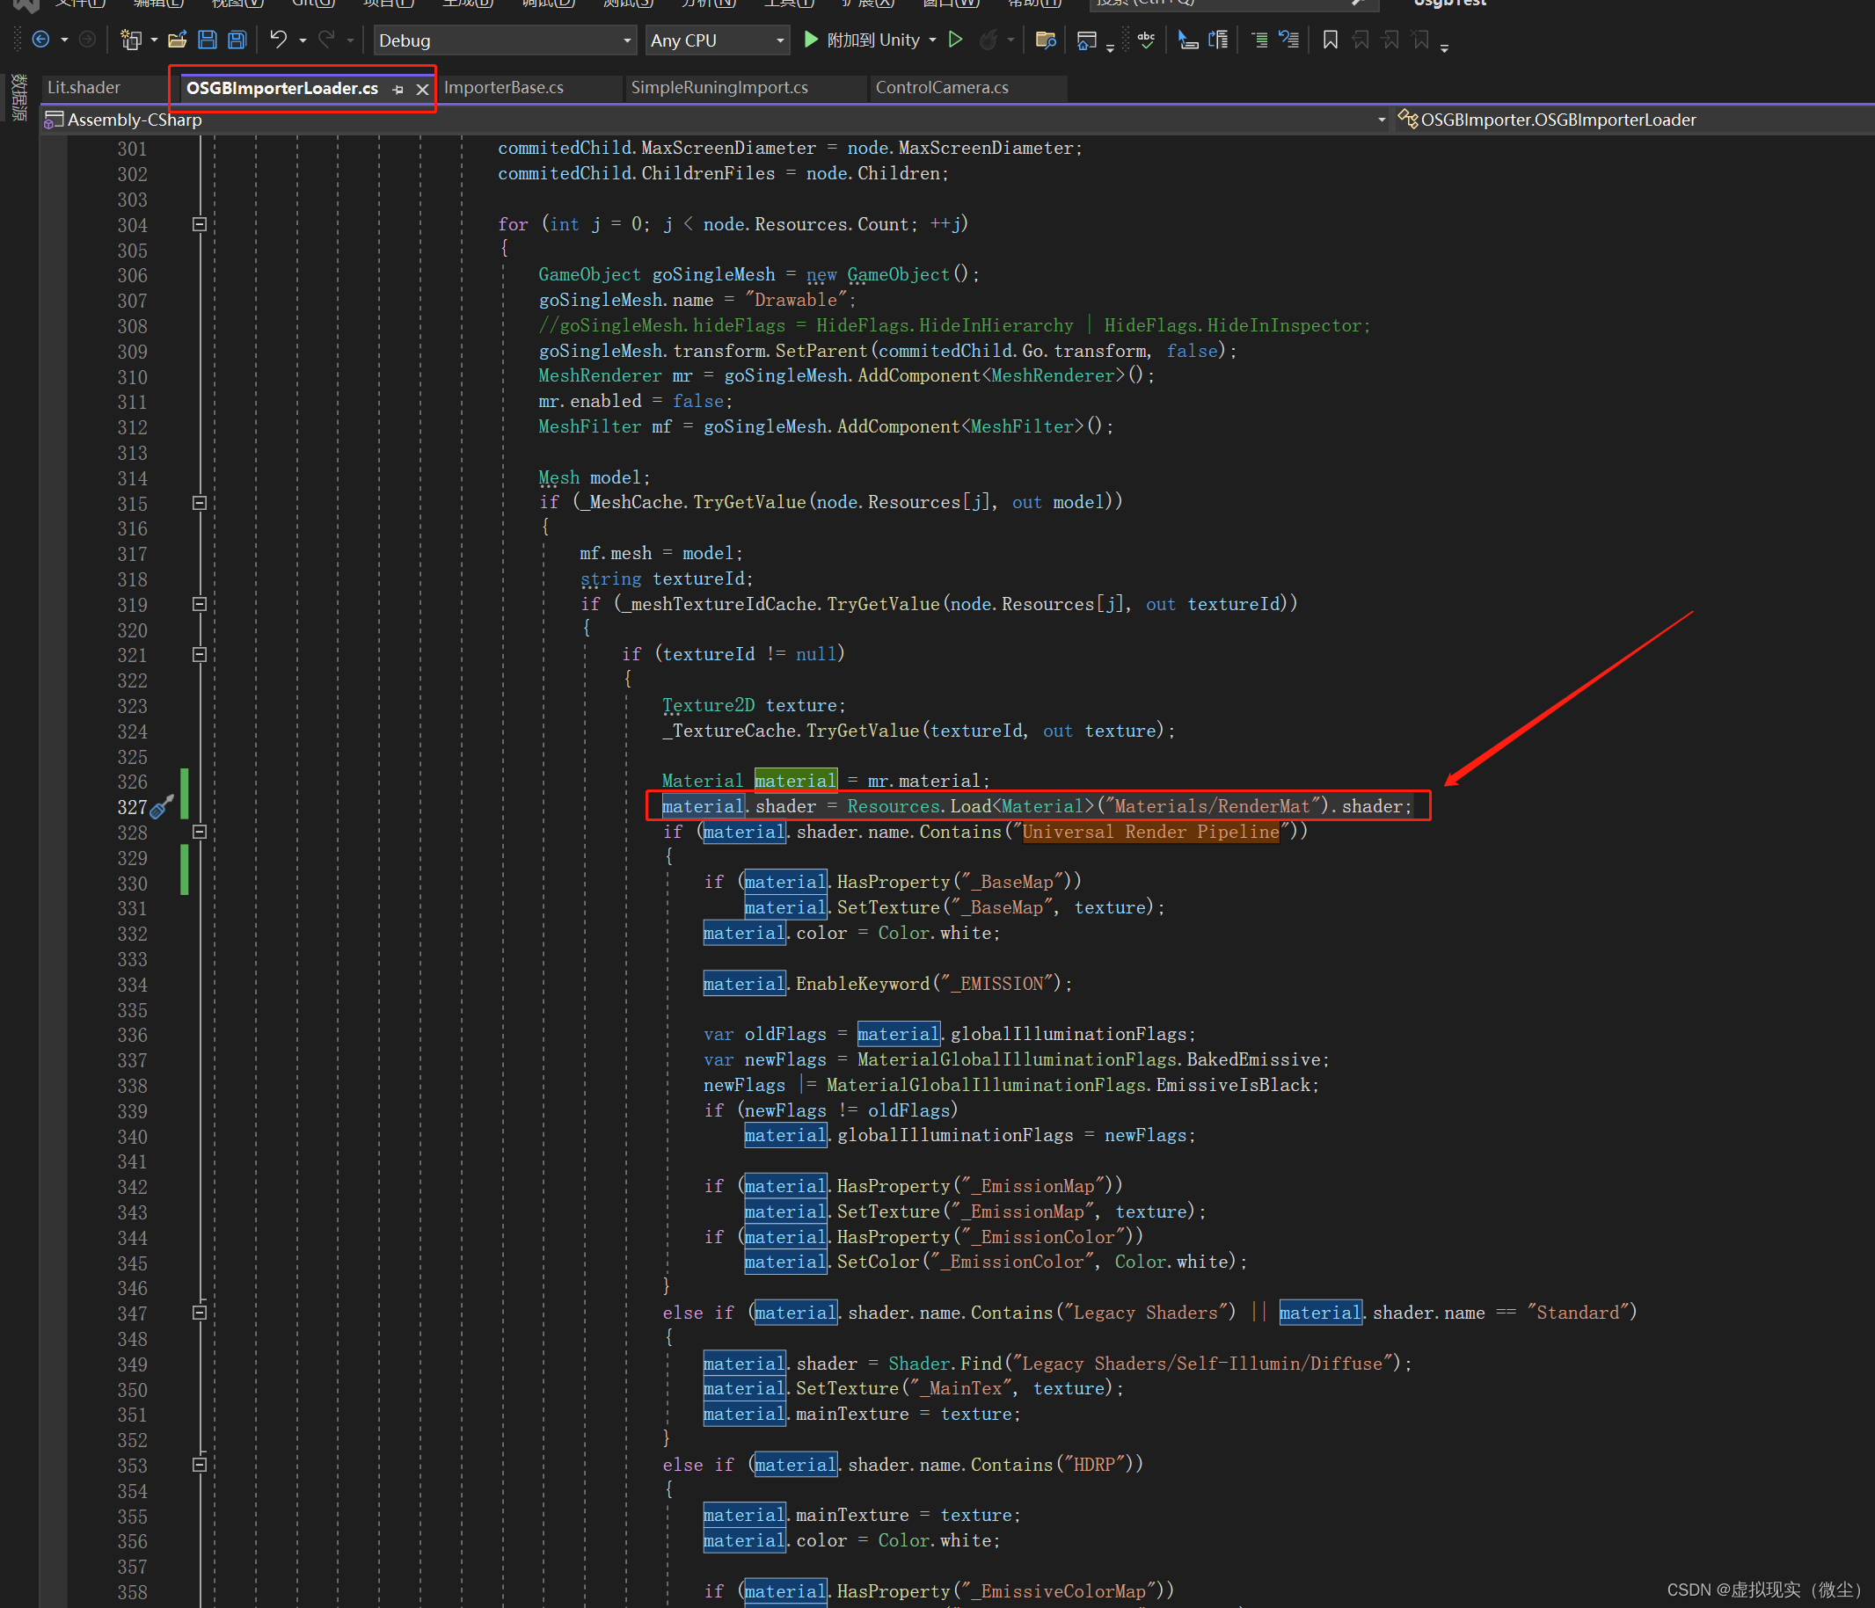Collapse the code fold at line 304
The width and height of the screenshot is (1875, 1608).
pyautogui.click(x=200, y=225)
